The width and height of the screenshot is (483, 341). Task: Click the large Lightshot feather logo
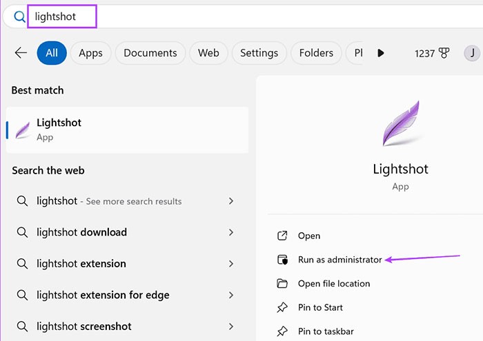point(400,125)
